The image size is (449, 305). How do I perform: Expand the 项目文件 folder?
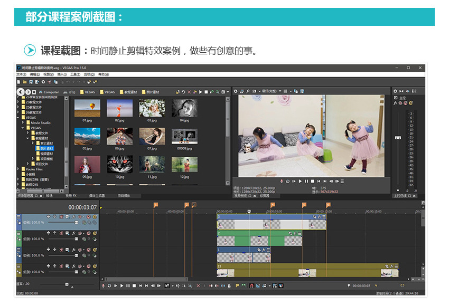point(28,164)
